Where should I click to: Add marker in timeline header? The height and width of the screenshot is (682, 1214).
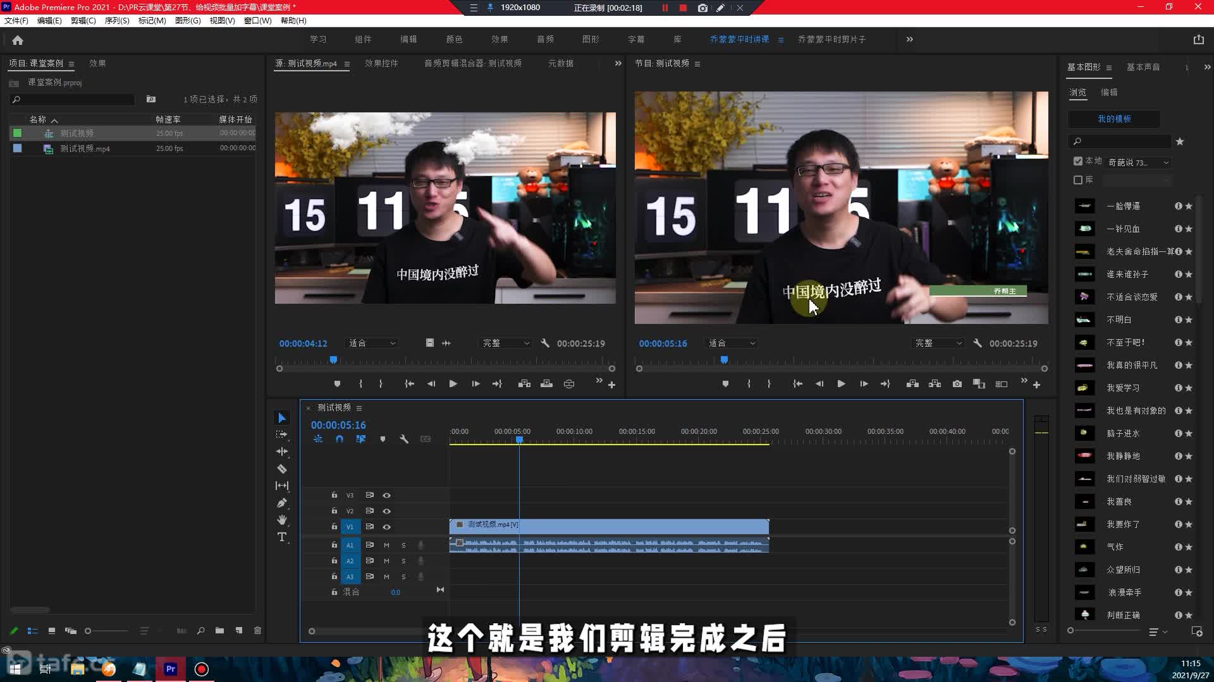(x=383, y=439)
